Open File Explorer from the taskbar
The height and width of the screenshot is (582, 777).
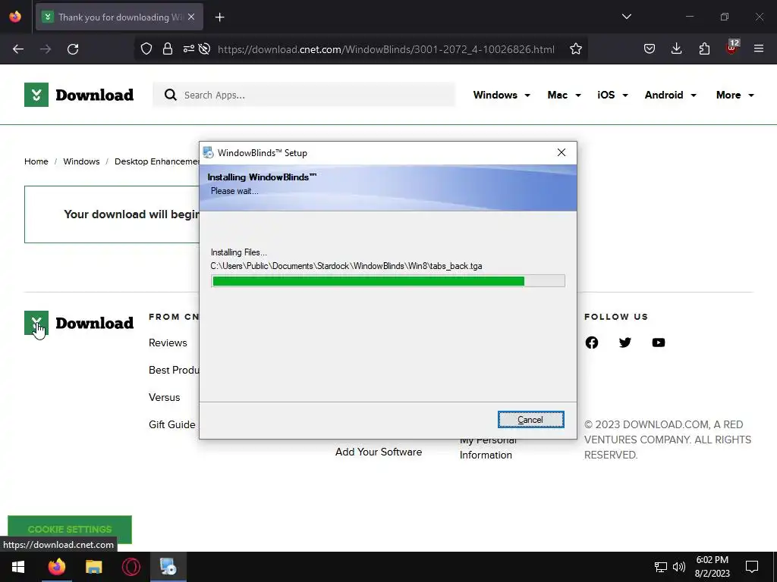click(x=93, y=567)
